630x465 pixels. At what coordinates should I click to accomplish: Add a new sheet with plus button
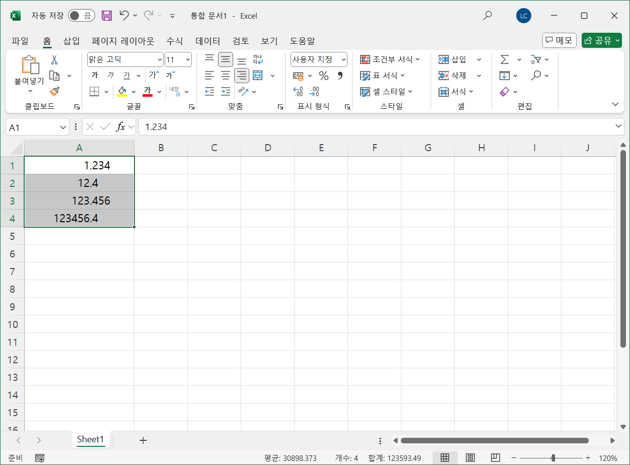tap(143, 440)
